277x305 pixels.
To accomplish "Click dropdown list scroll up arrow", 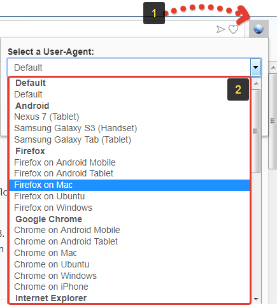I will 256,83.
